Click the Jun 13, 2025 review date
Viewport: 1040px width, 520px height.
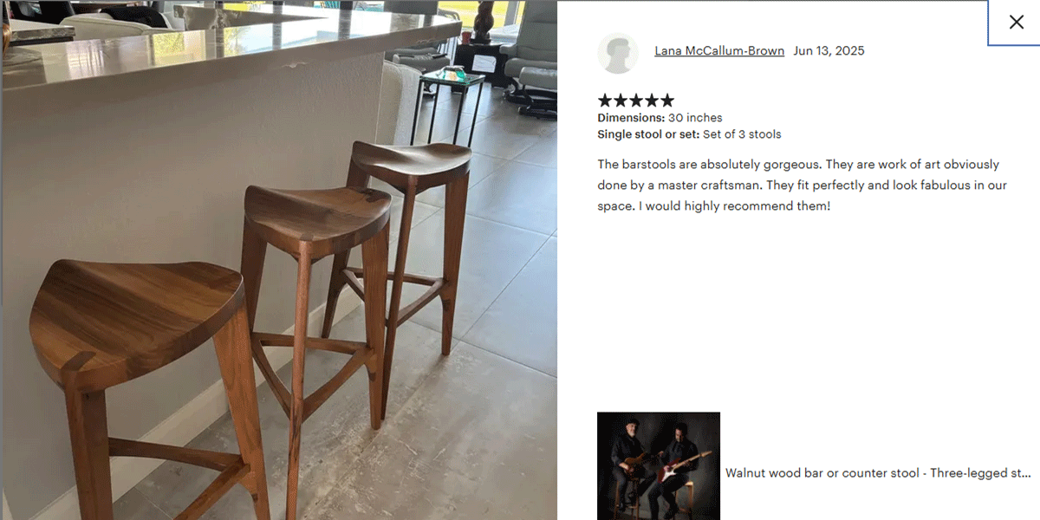pyautogui.click(x=829, y=51)
